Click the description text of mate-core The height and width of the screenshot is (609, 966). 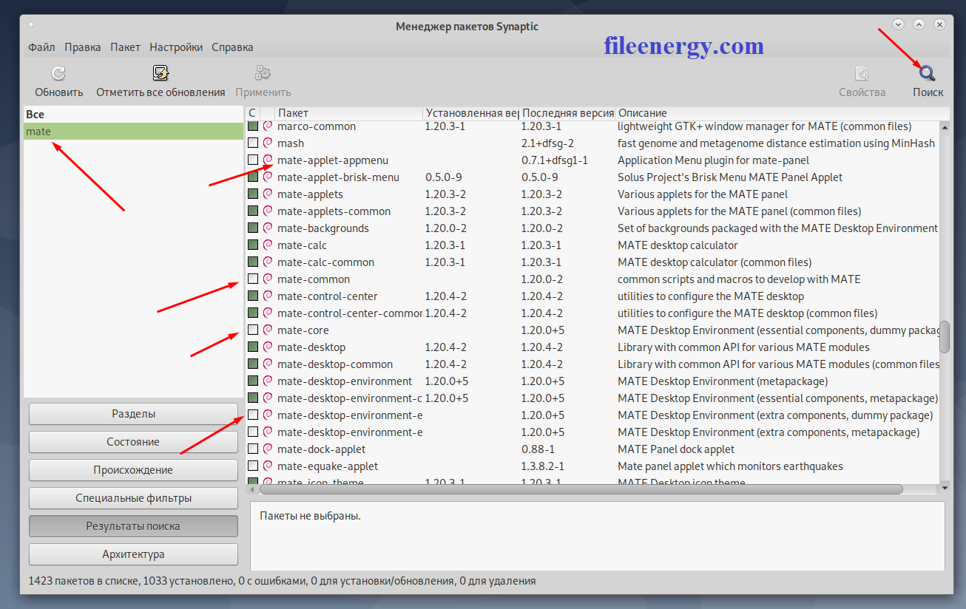778,330
